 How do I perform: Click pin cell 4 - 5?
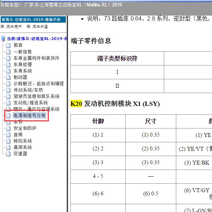coord(98,177)
